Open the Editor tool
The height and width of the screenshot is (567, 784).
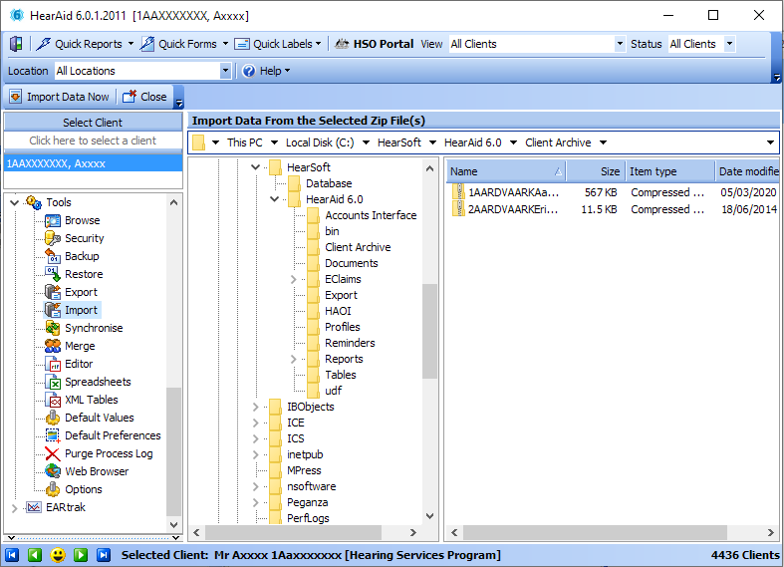pyautogui.click(x=79, y=364)
